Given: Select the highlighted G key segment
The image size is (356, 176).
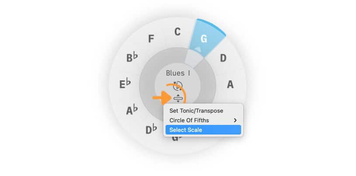Looking at the screenshot, I should 204,38.
